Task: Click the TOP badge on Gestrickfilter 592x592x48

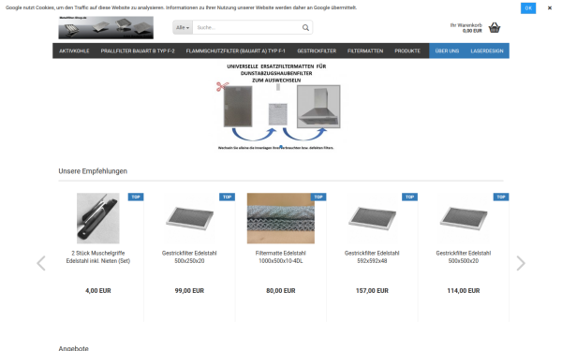Action: 409,197
